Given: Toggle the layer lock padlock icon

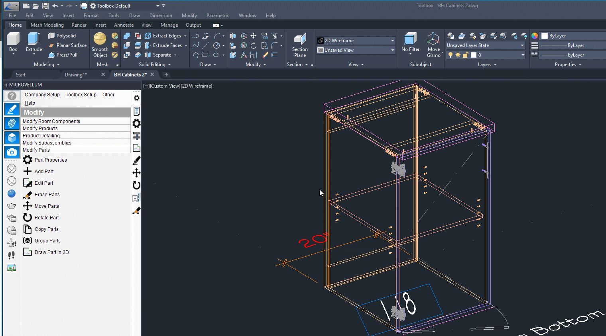Looking at the screenshot, I should [x=465, y=55].
